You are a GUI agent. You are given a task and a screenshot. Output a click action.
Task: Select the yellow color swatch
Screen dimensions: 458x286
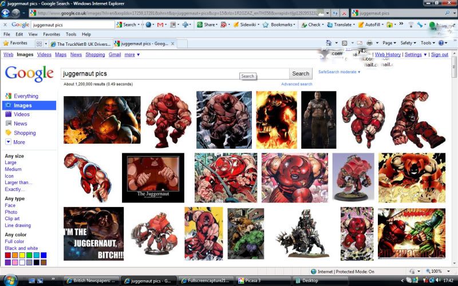pyautogui.click(x=22, y=255)
